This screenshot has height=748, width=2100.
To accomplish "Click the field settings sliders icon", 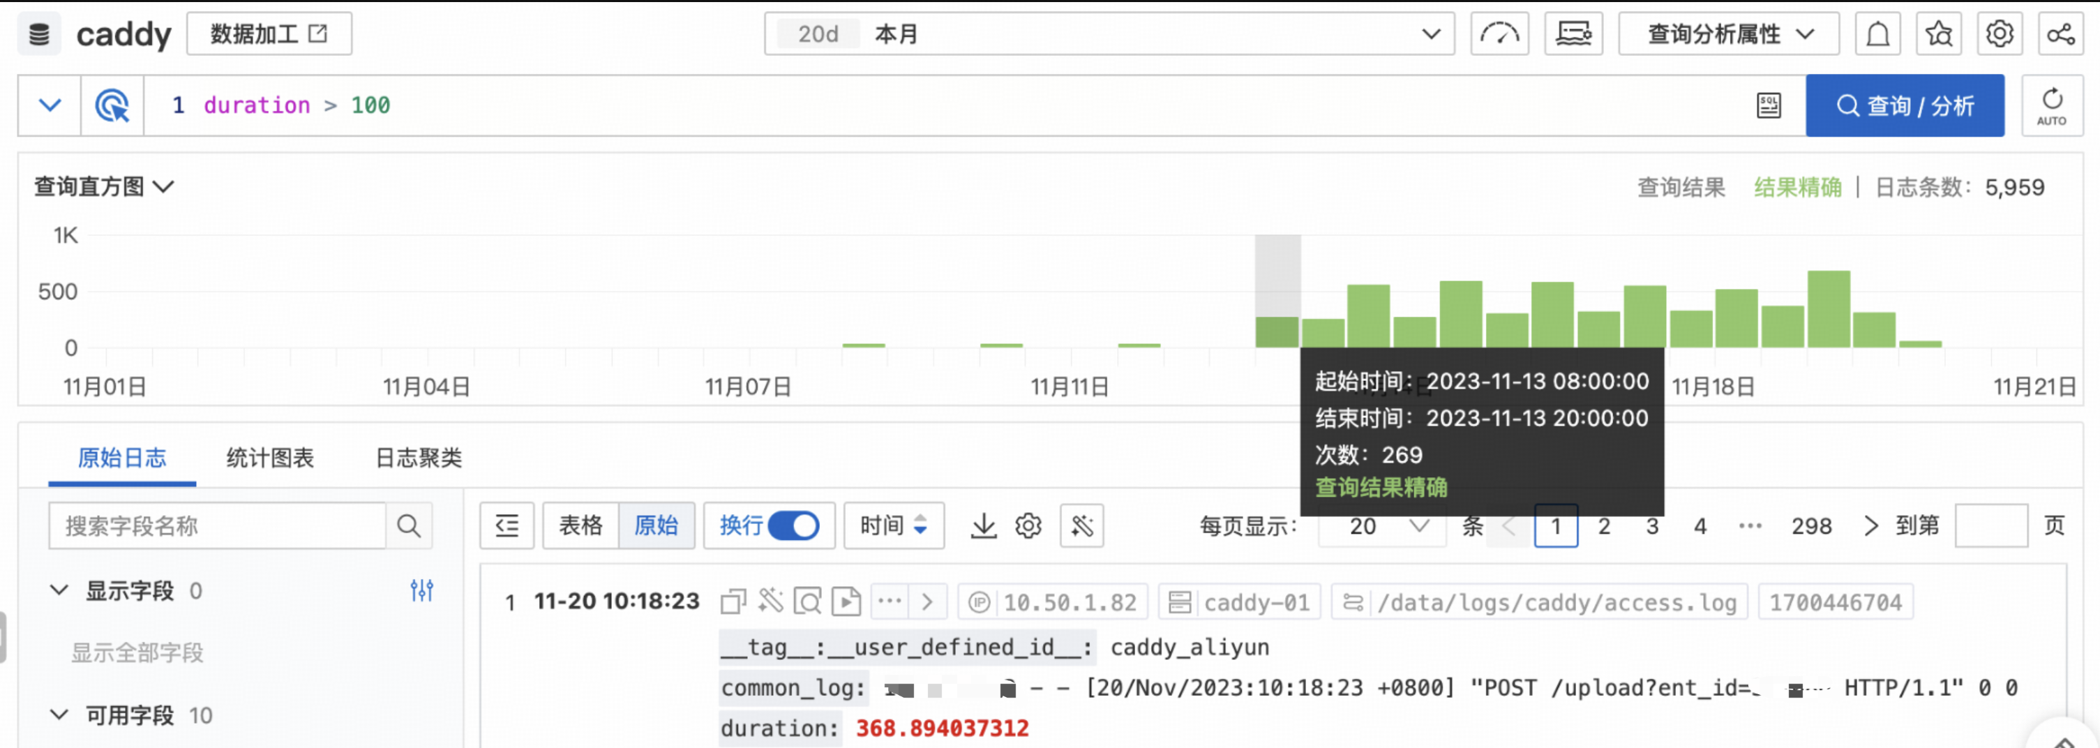I will point(421,590).
